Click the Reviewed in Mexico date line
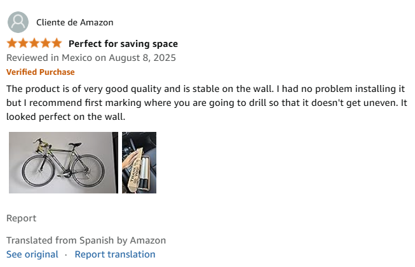This screenshot has width=415, height=267. tap(91, 58)
